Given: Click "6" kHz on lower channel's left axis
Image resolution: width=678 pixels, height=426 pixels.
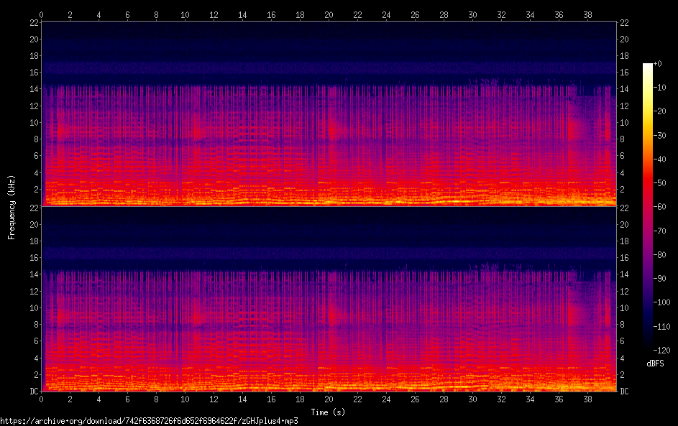Looking at the screenshot, I should click(37, 341).
